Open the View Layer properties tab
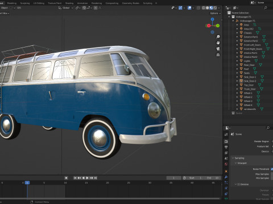The height and width of the screenshot is (204, 273). [226, 153]
